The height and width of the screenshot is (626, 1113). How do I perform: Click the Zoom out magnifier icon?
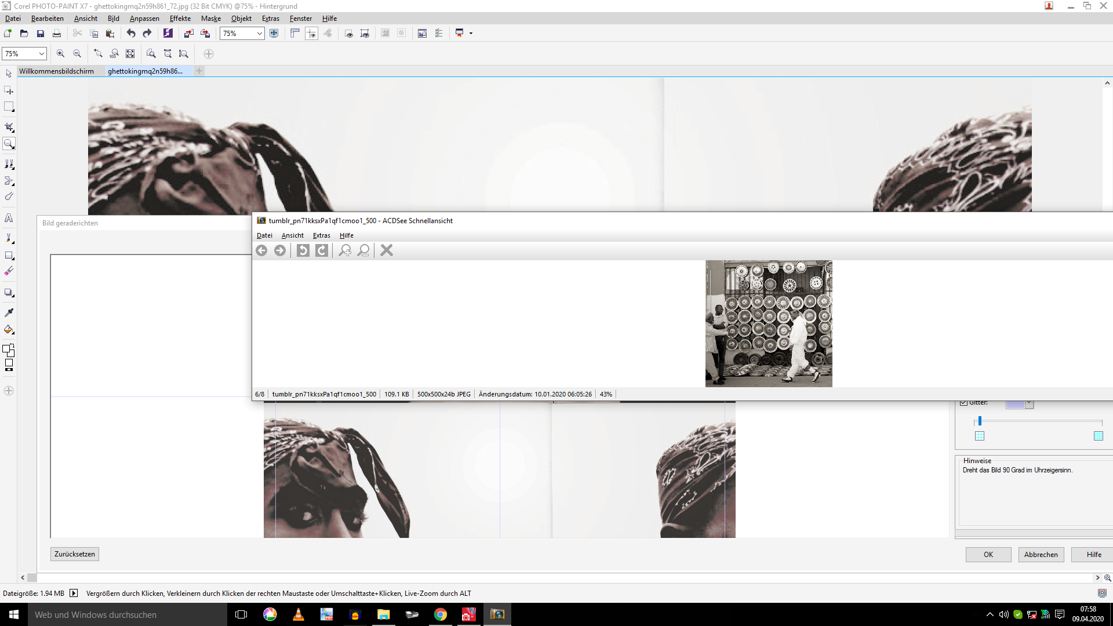pos(77,54)
